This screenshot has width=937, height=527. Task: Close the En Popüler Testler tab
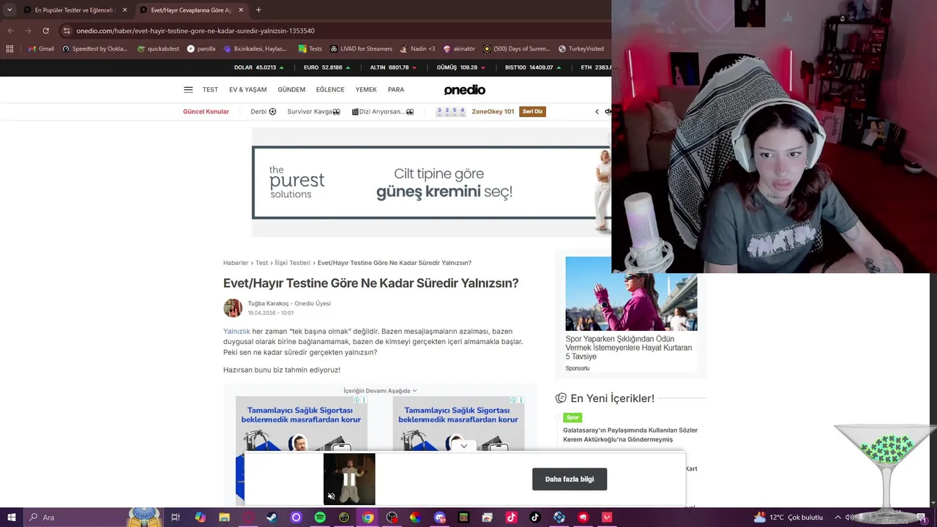(124, 10)
